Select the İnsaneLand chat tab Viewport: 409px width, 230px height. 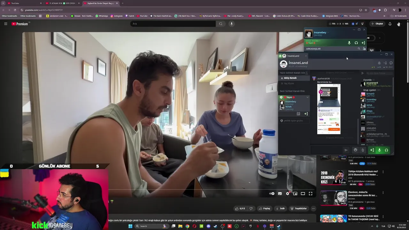click(293, 56)
